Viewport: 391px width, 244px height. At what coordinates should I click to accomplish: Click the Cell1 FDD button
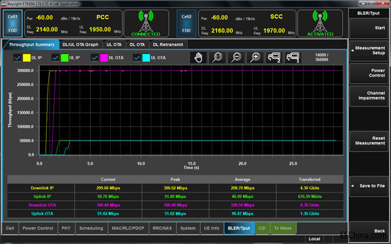12,23
